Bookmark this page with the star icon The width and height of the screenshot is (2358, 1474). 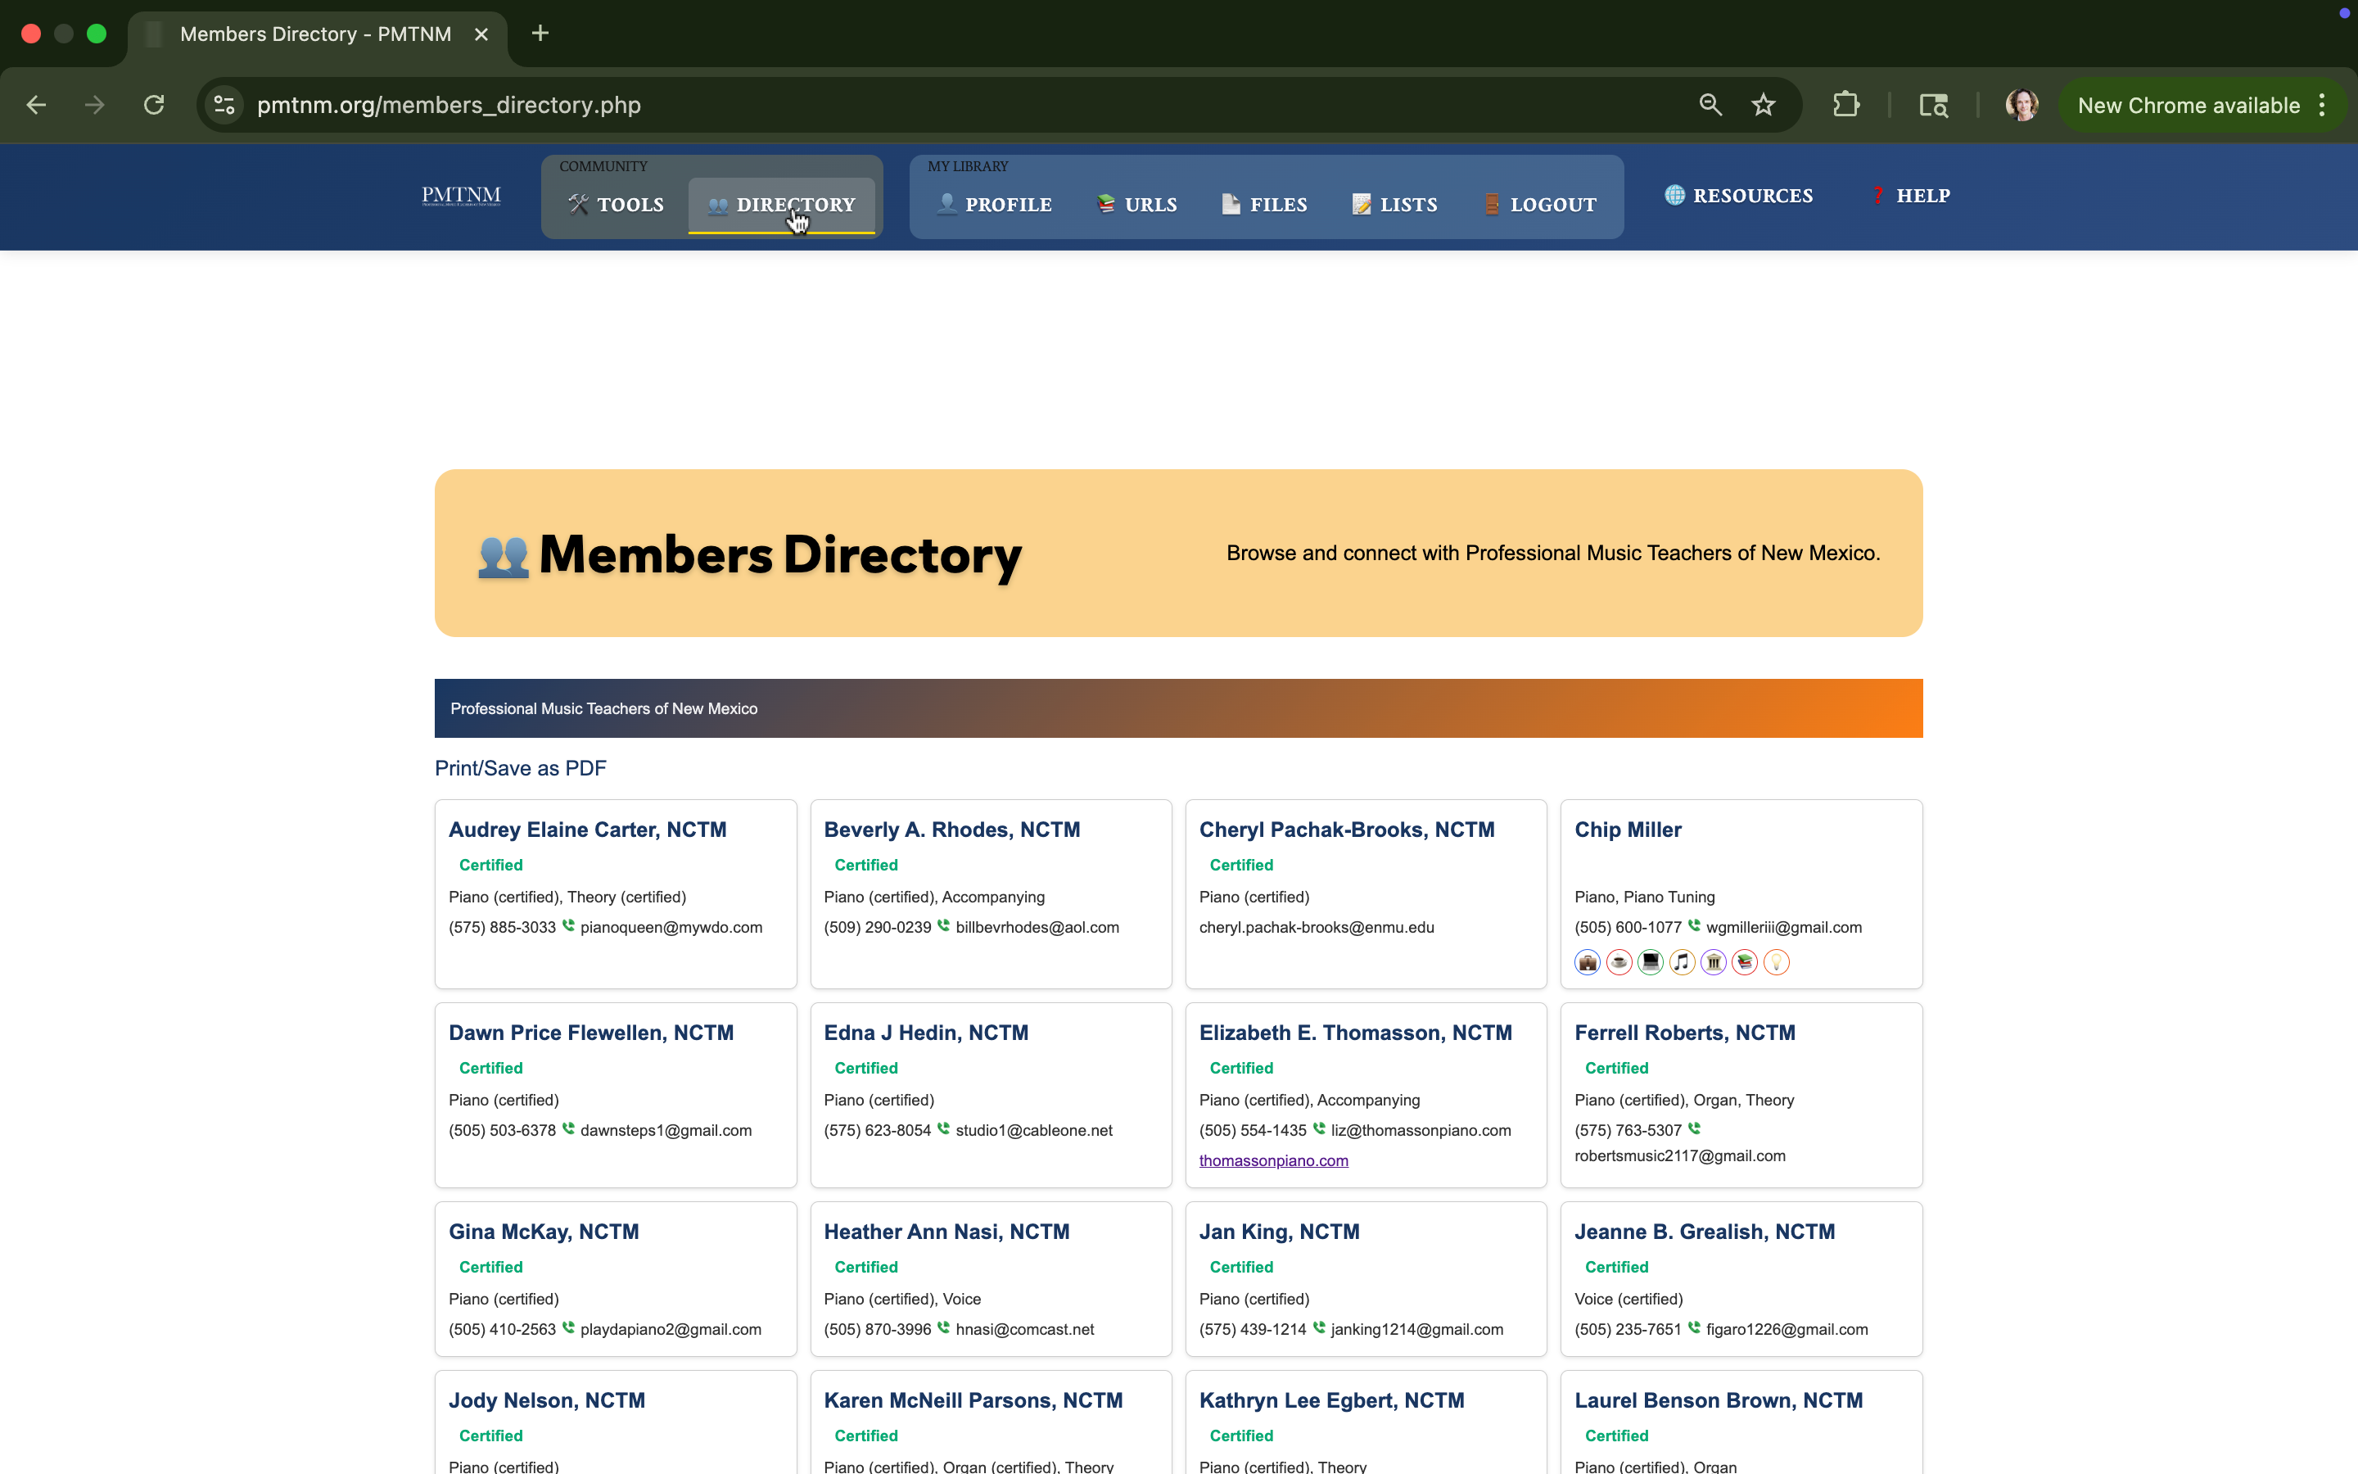pos(1763,106)
